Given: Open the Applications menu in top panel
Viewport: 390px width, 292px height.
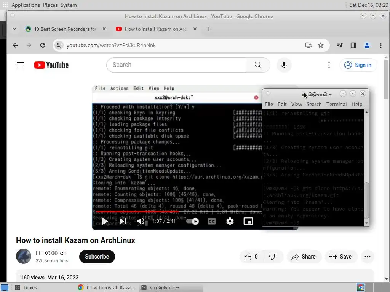Looking at the screenshot, I should pos(26,5).
